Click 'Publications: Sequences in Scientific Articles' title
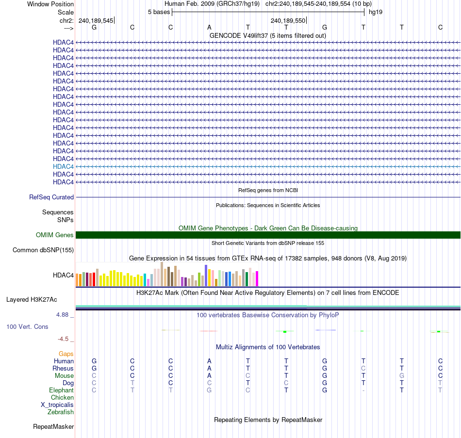The height and width of the screenshot is (438, 461). point(268,205)
